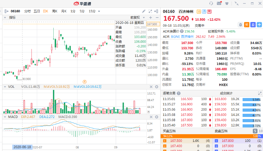The image size is (263, 151).
Task: Click the orange 沽 badge icon
Action: (x=199, y=12)
